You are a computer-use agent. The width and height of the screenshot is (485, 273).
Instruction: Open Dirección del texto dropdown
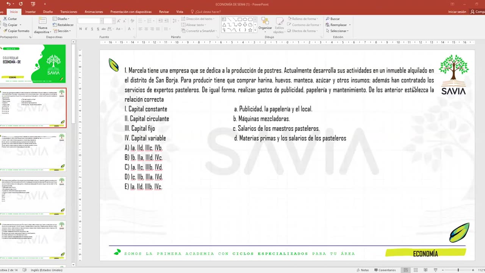[198, 19]
